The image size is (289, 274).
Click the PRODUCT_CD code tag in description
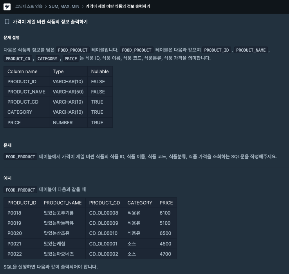tap(18, 59)
